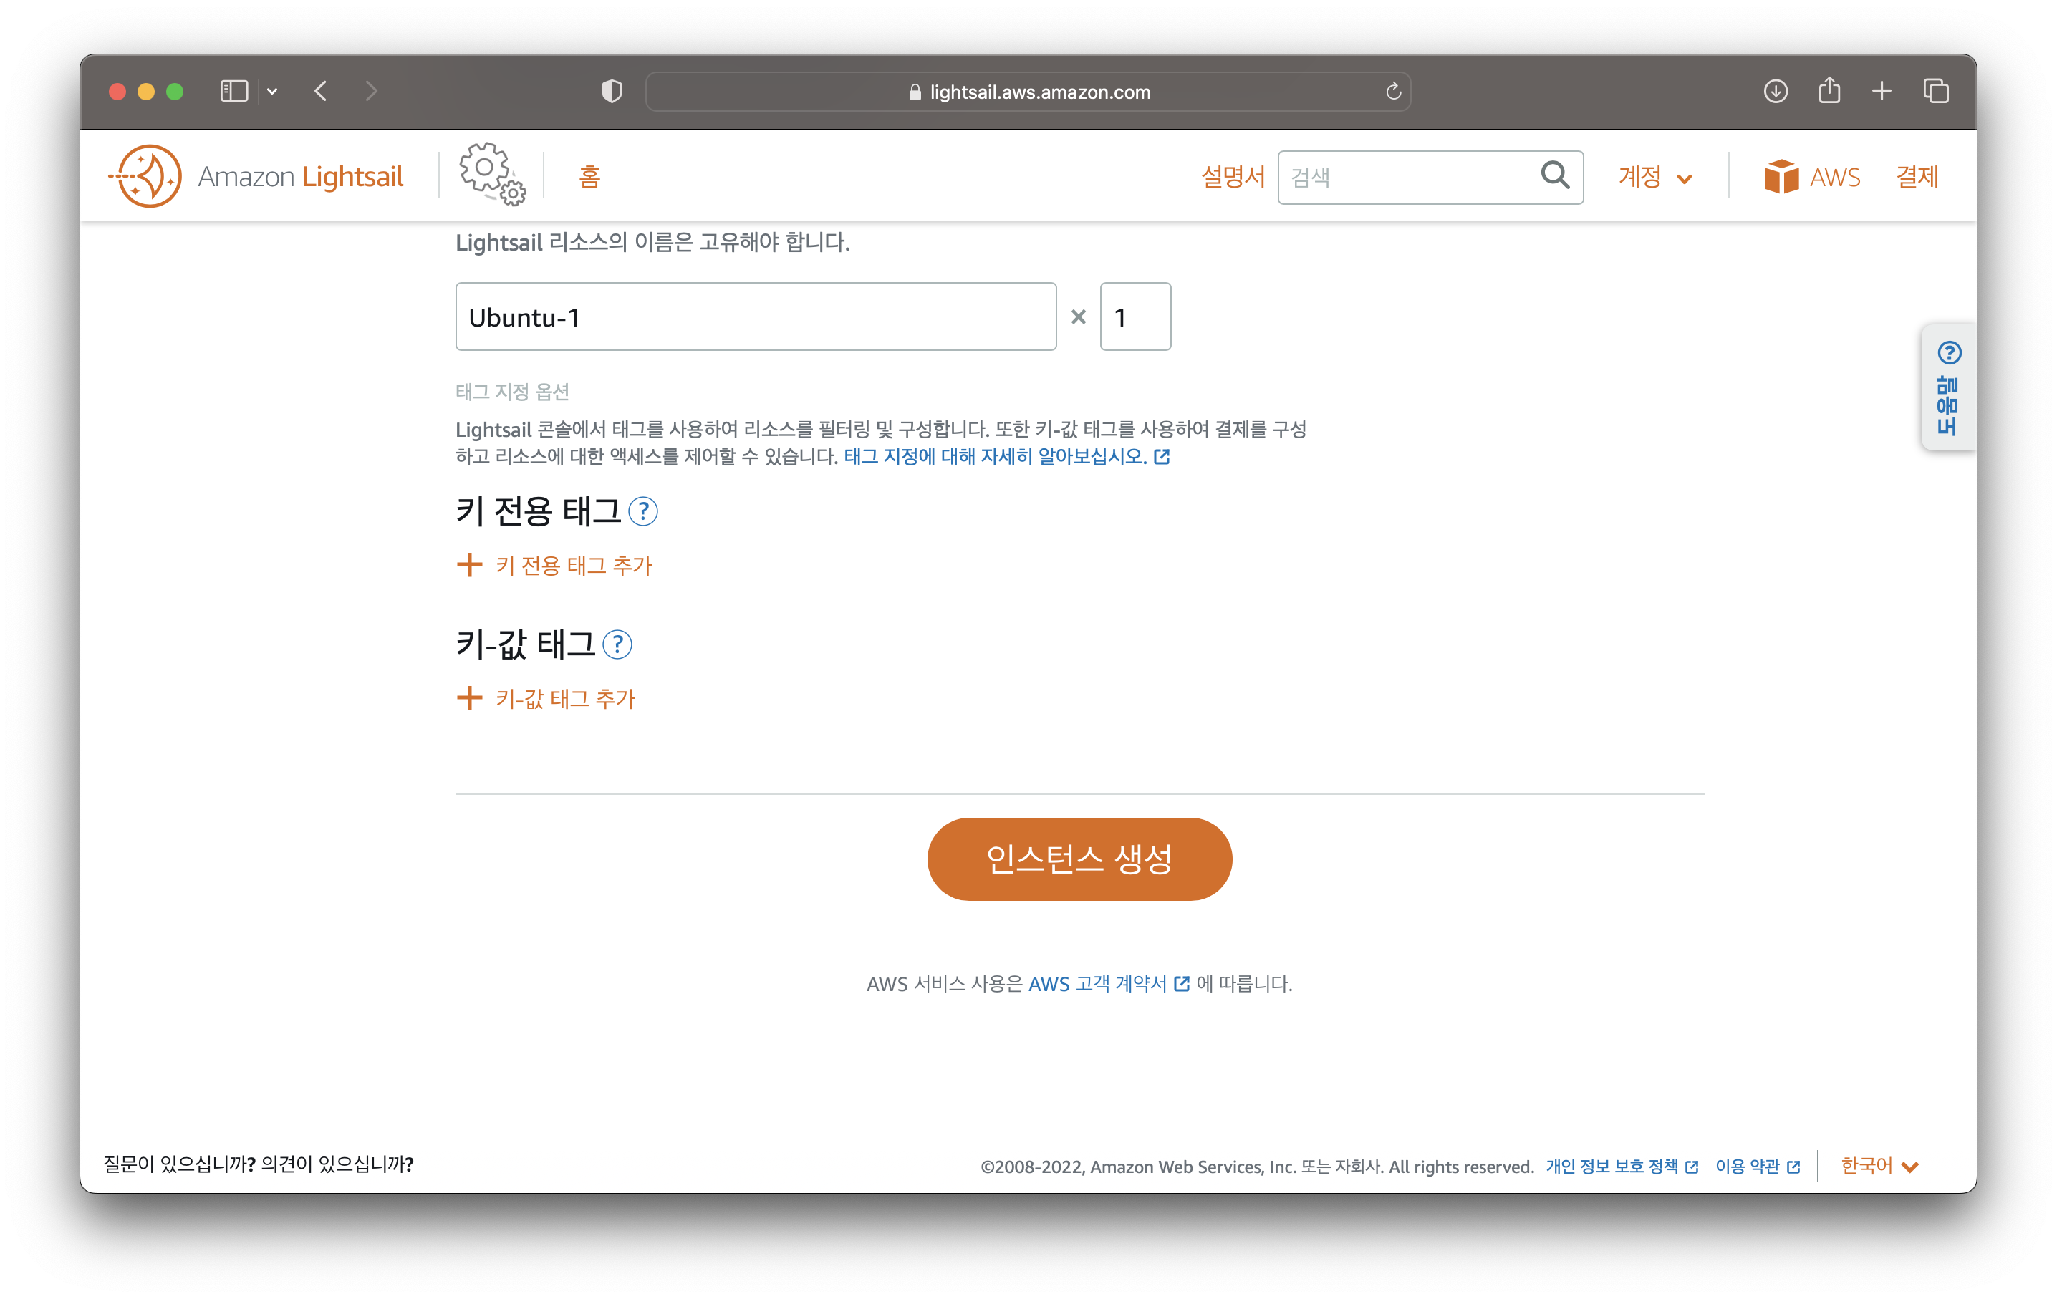Click the 인스턴스 생성 button
Viewport: 2057px width, 1299px height.
(1079, 859)
